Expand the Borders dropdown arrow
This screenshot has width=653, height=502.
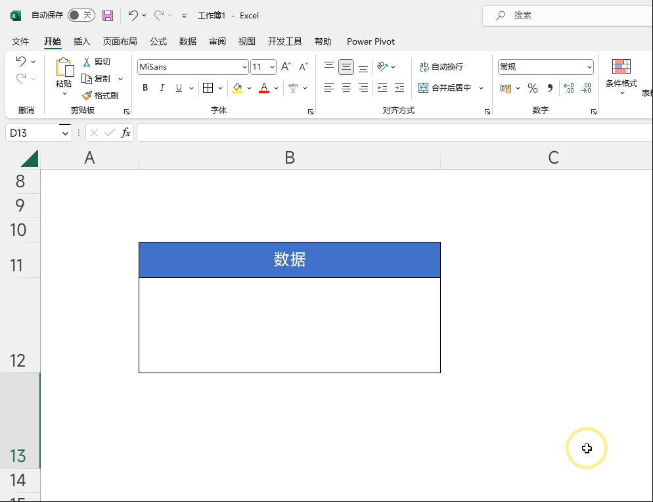[x=220, y=88]
